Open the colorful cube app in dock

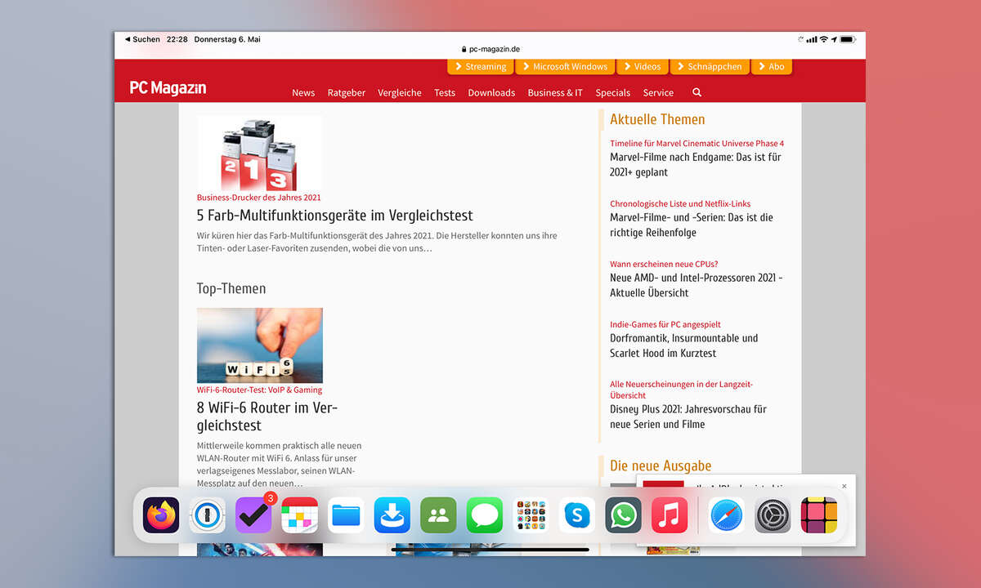point(819,515)
